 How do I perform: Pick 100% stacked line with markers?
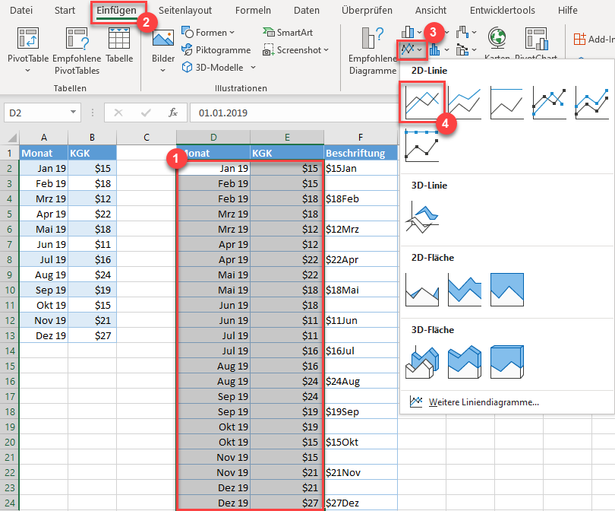pyautogui.click(x=422, y=146)
